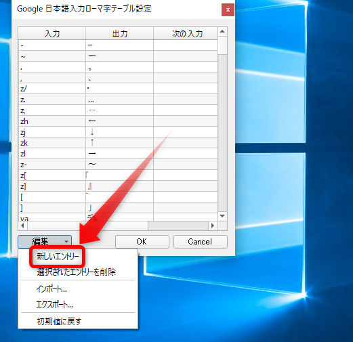The height and width of the screenshot is (342, 353).
Task: Select the 'z/' input cell
Action: click(x=52, y=89)
